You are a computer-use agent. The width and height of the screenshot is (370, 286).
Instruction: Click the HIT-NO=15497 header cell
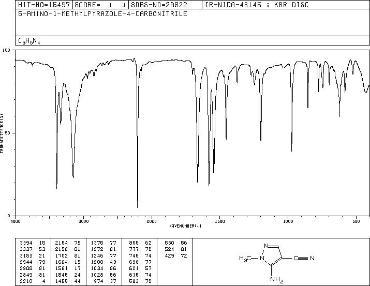(44, 5)
